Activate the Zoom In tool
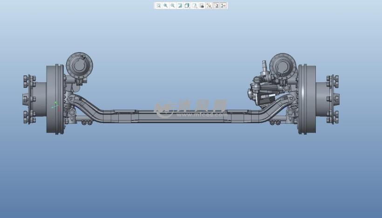This screenshot has width=382, height=218. coord(165,6)
